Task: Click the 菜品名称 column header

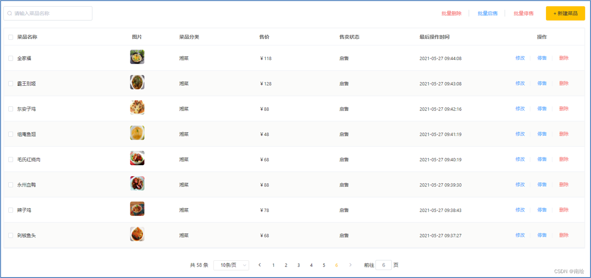Action: 27,37
